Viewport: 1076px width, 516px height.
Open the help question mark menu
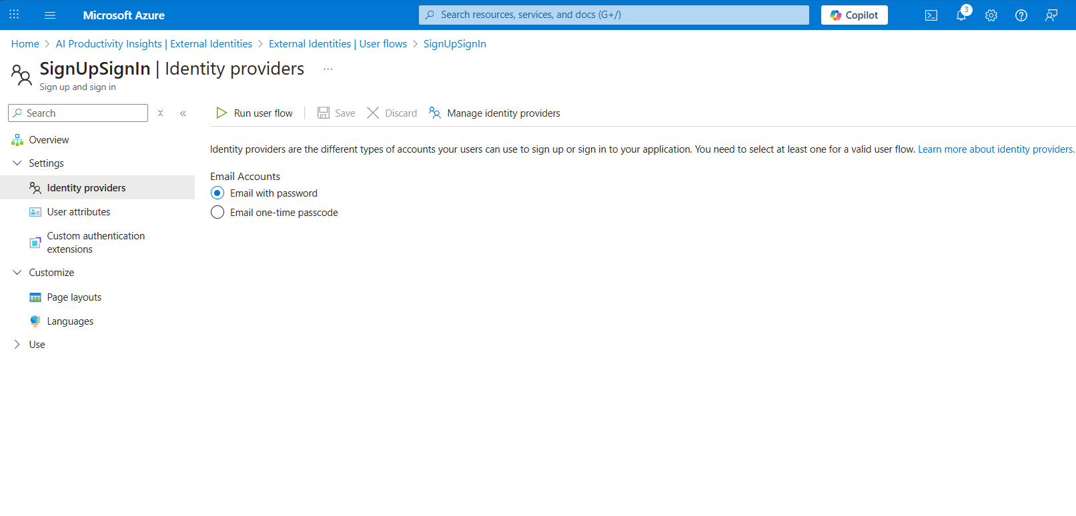[1021, 15]
